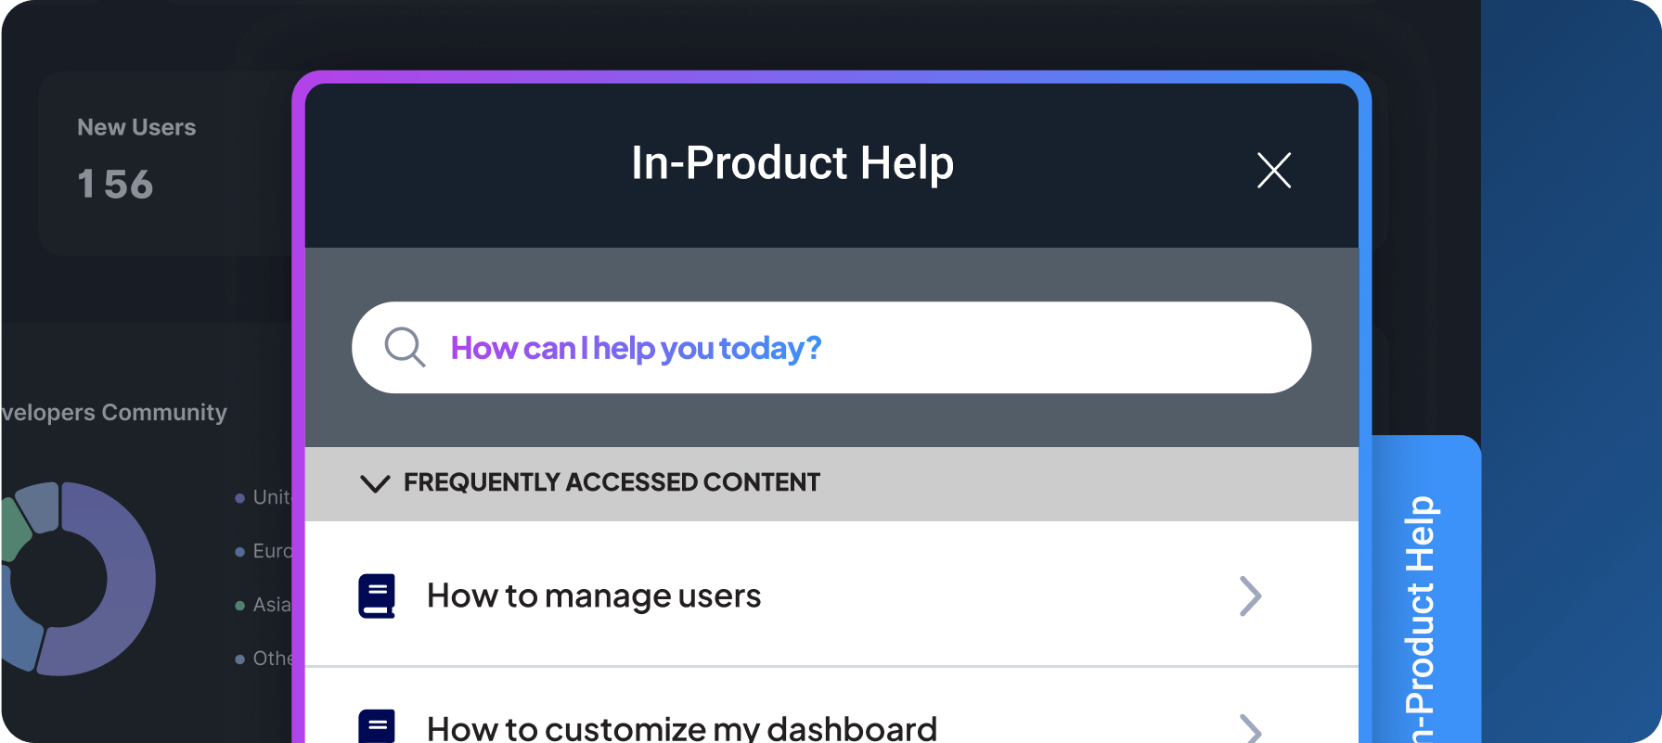Open the How to manage users article
The height and width of the screenshot is (743, 1662).
pyautogui.click(x=594, y=596)
